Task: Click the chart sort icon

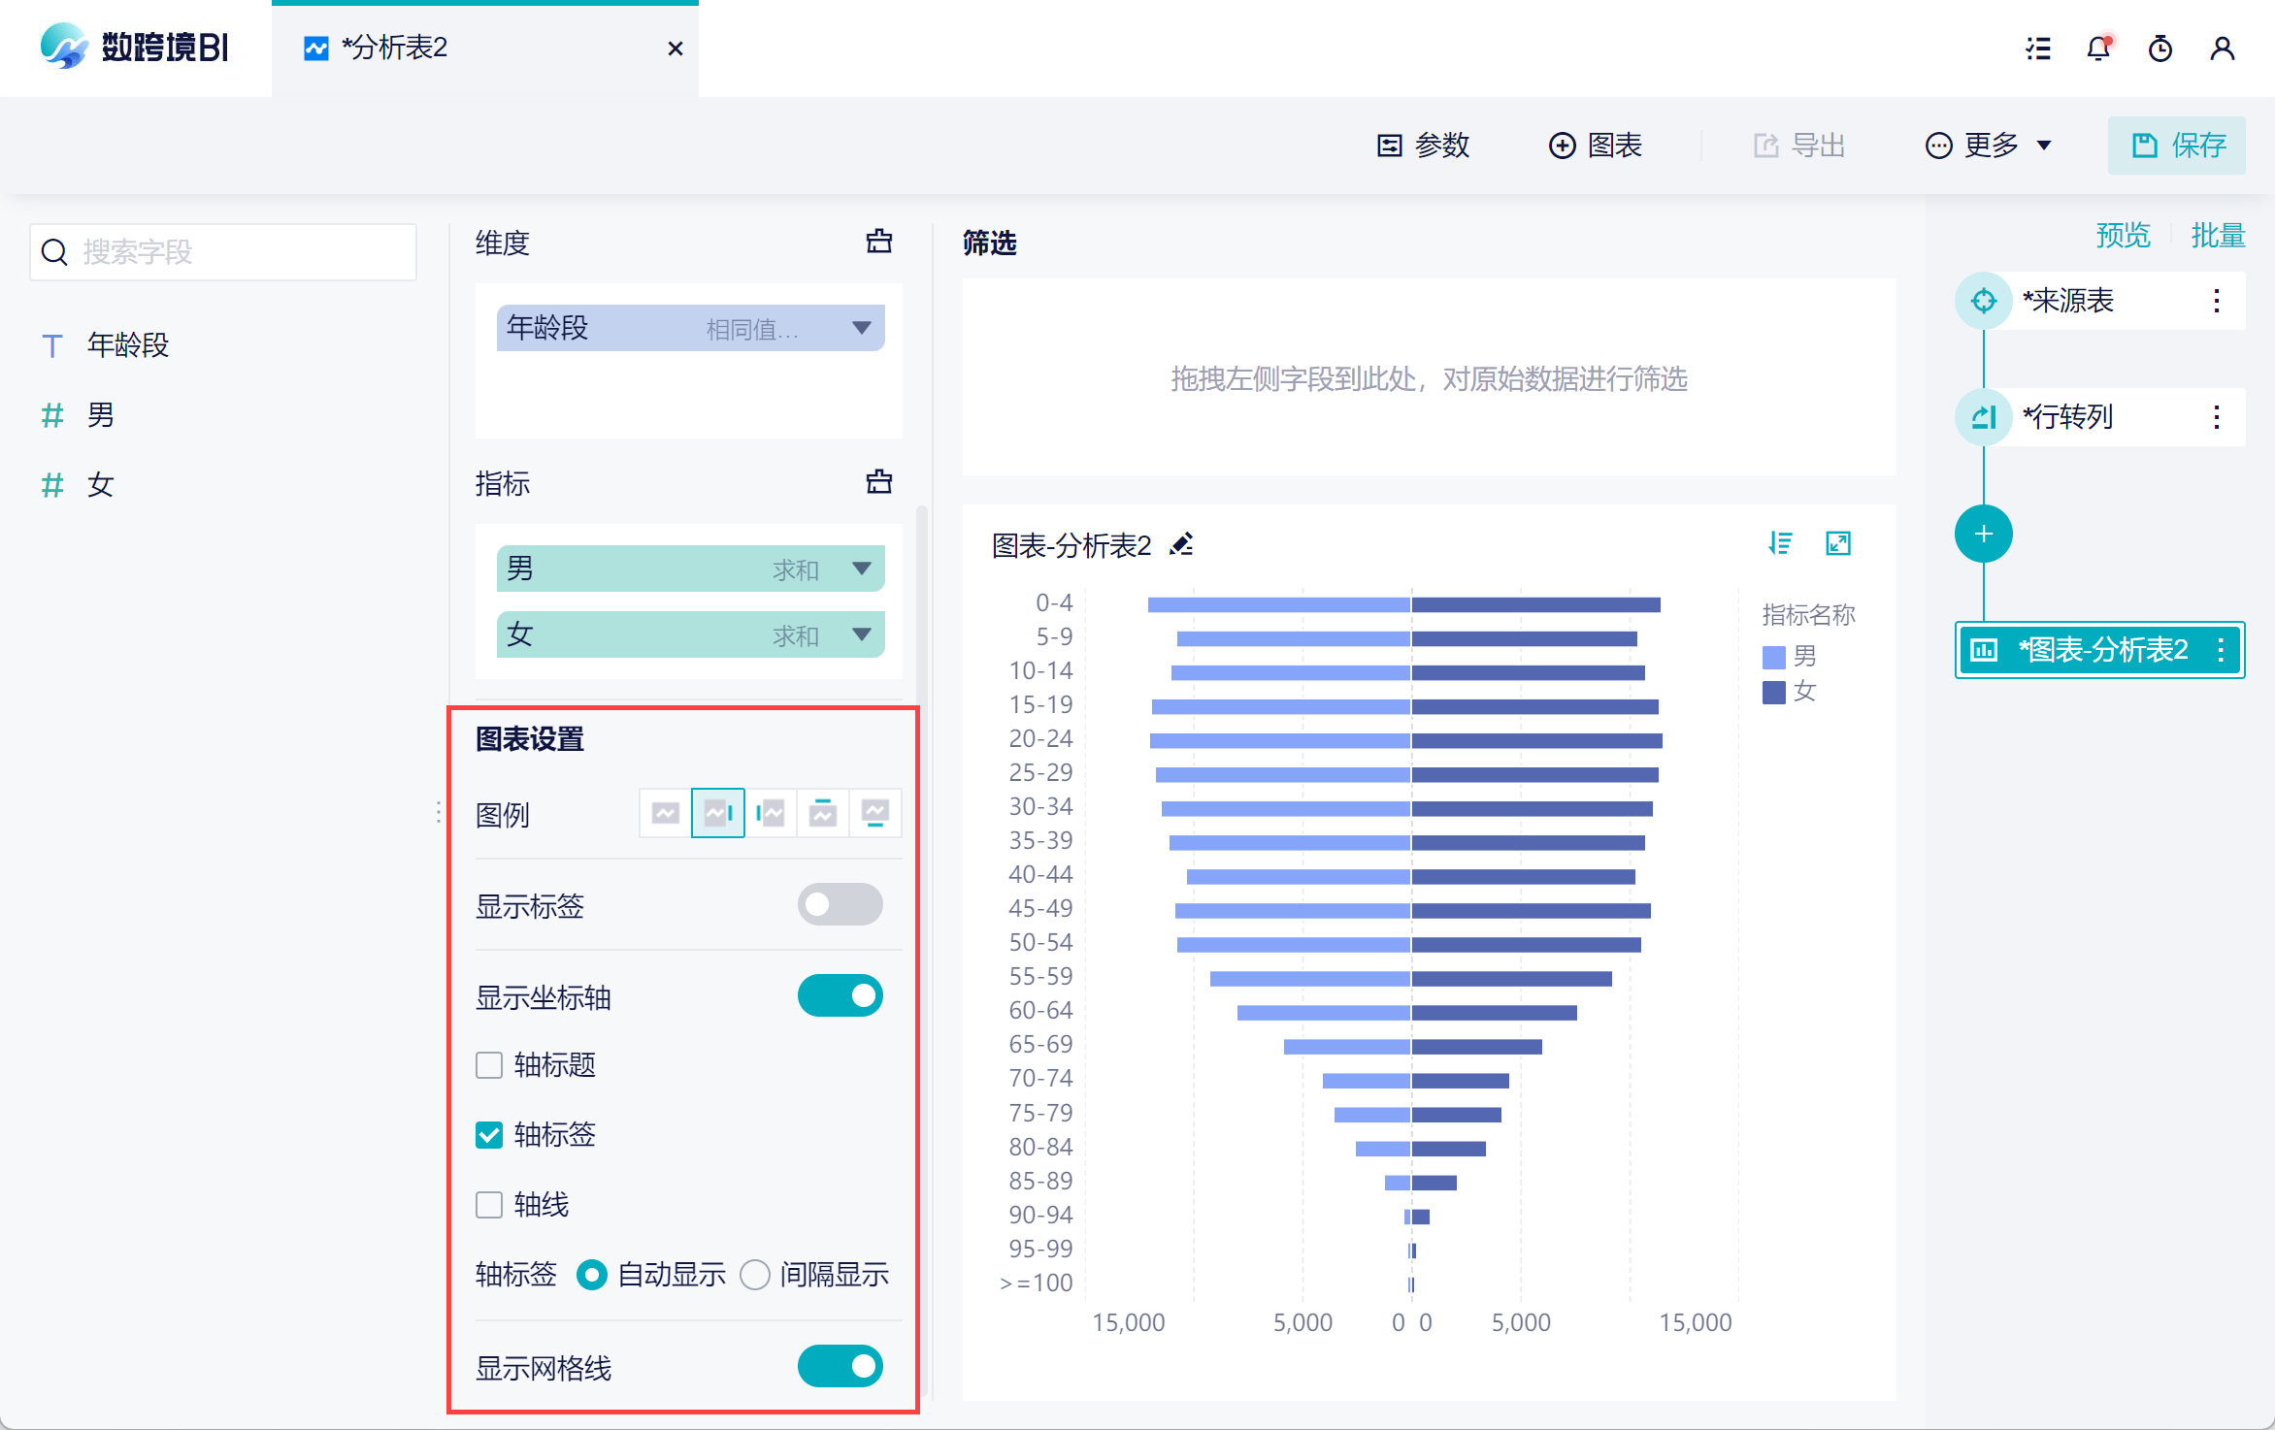Action: point(1780,543)
